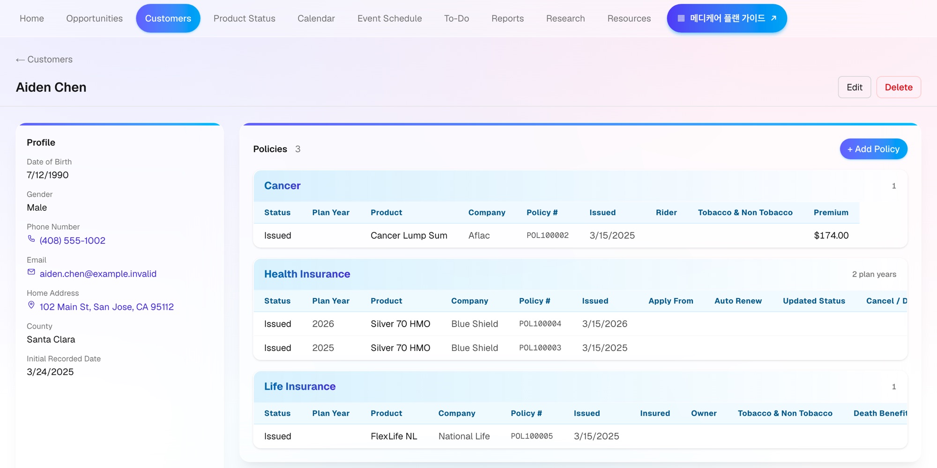
Task: Open the 102 Main St address link
Action: pos(107,307)
